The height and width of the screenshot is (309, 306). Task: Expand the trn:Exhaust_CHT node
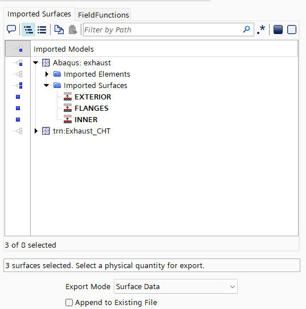(x=36, y=131)
